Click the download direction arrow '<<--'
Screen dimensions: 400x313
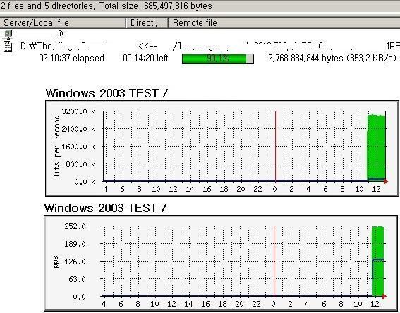click(148, 47)
